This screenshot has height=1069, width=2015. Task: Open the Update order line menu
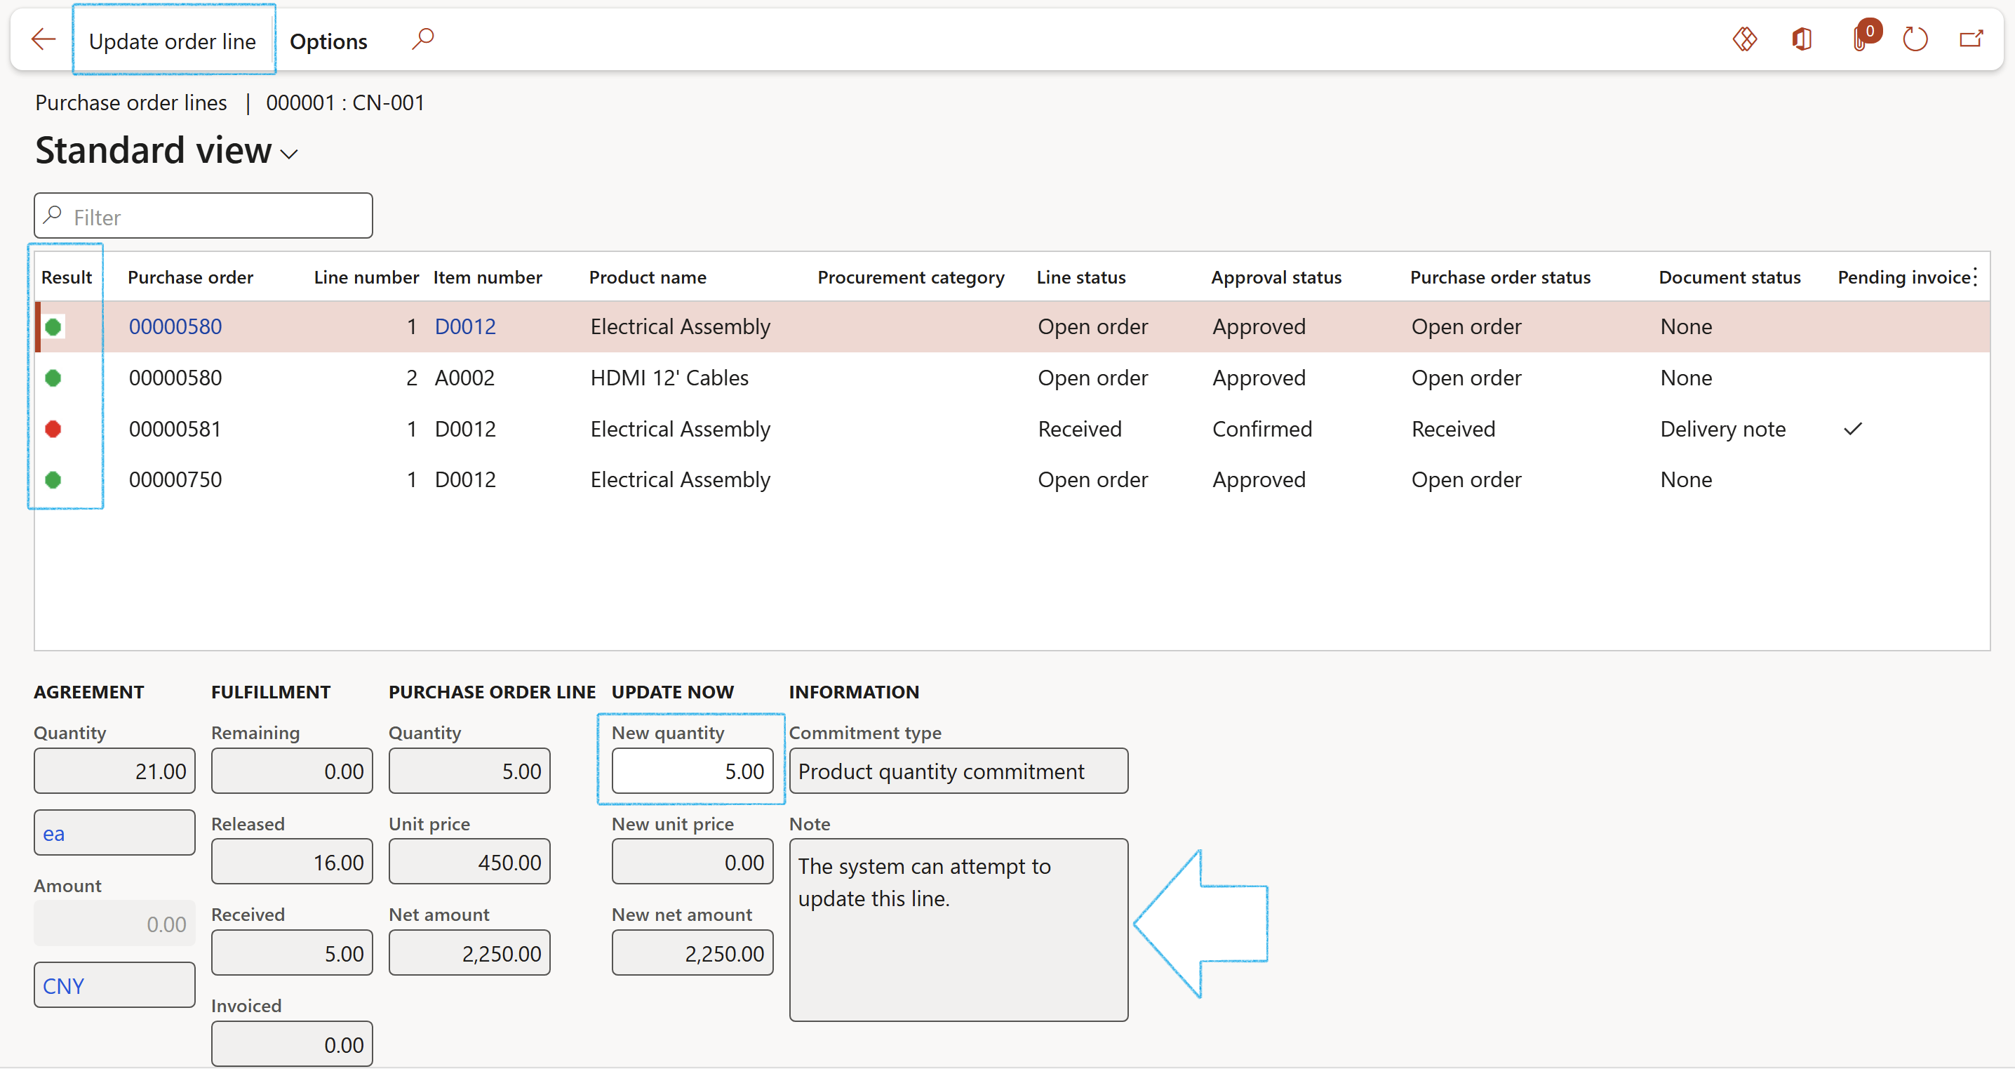[x=173, y=41]
